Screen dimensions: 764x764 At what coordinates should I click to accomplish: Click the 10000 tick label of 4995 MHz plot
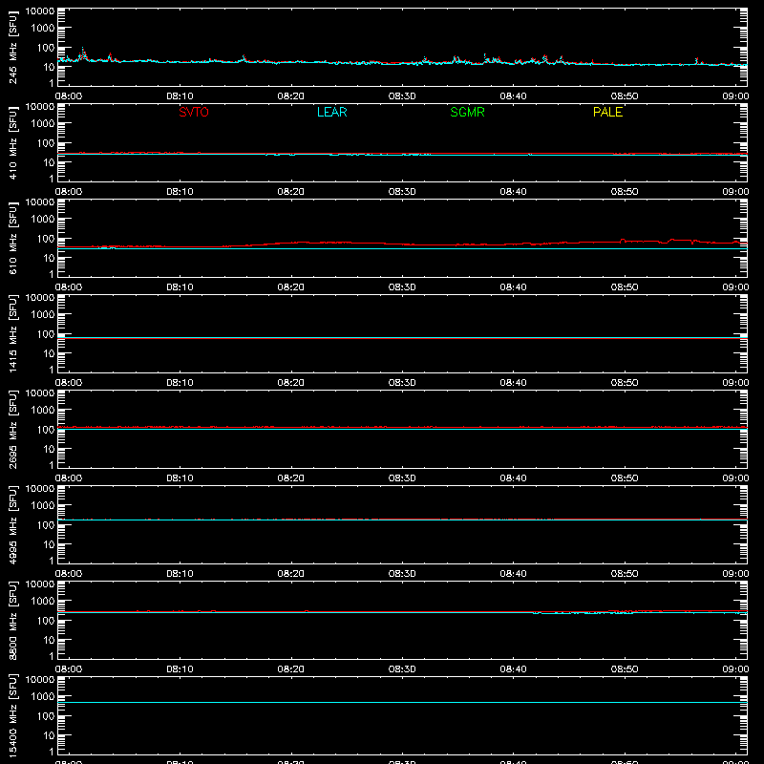(x=40, y=489)
